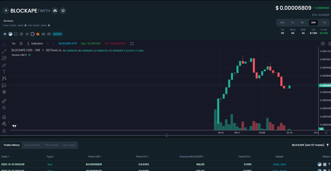331x171 pixels.
Task: Select the pattern drawing tool
Action: (x=4, y=78)
